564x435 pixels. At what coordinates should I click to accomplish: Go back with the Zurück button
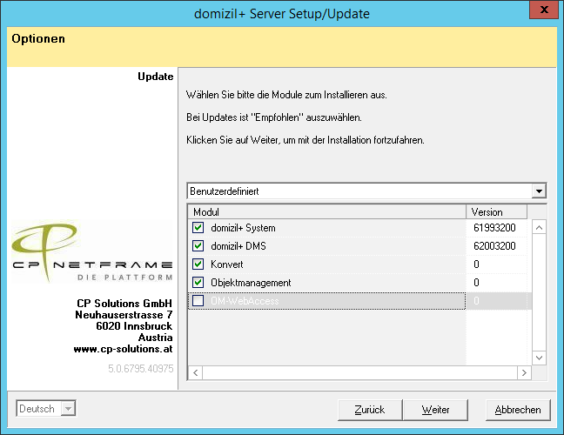click(370, 410)
